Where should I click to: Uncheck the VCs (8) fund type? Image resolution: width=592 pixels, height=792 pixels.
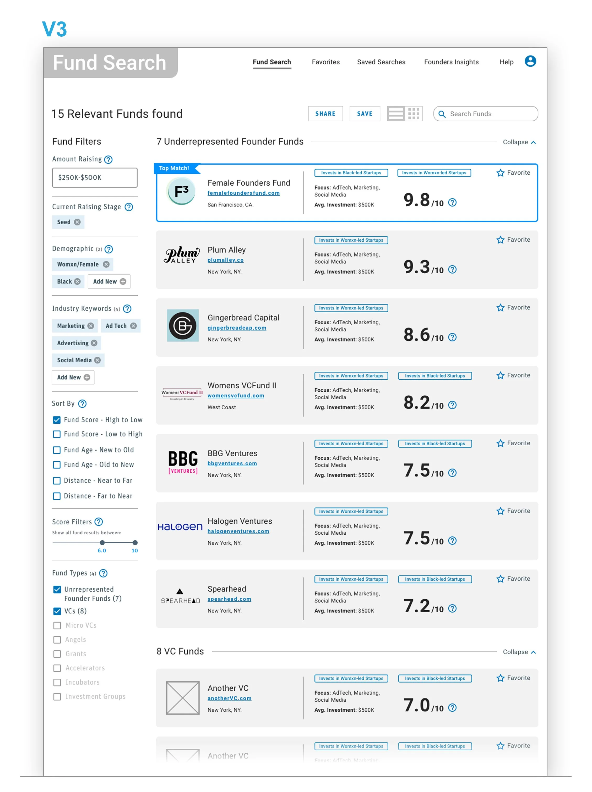57,611
